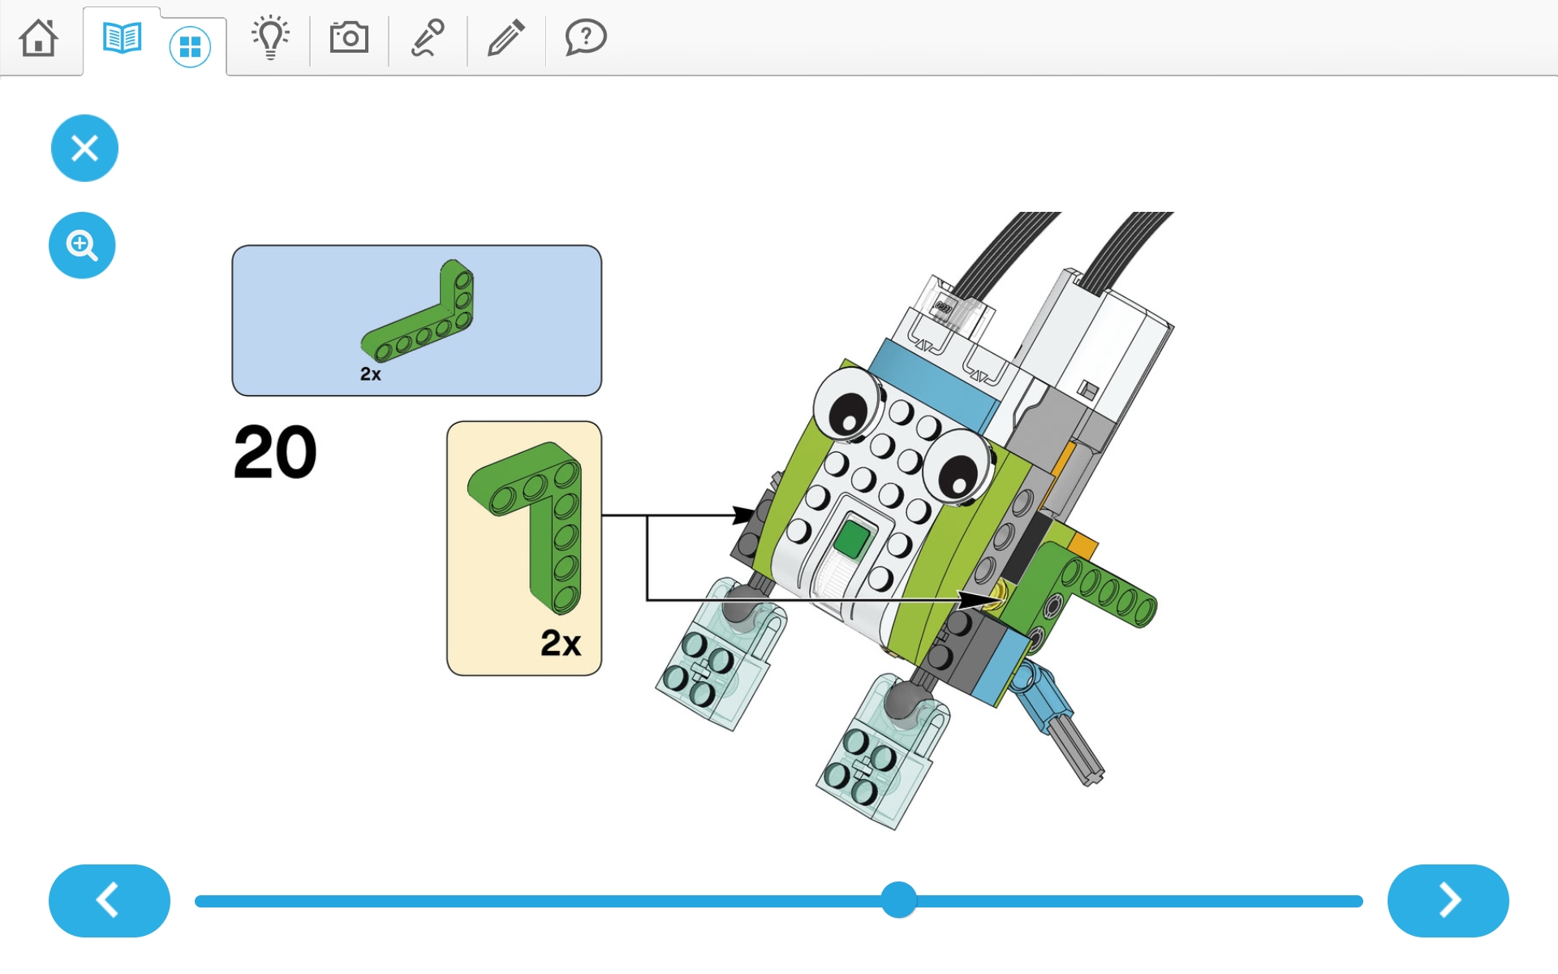Close the building instructions with X button

[x=84, y=148]
